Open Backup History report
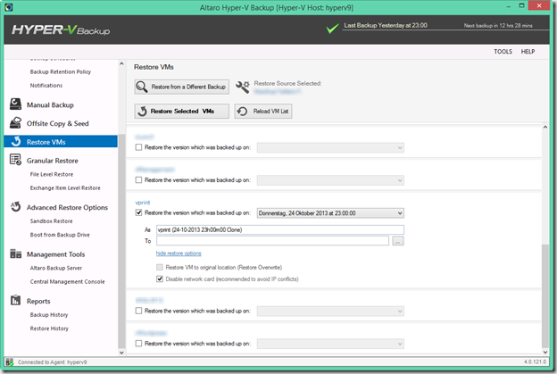Screen dimensions: 557x374 (x=49, y=315)
